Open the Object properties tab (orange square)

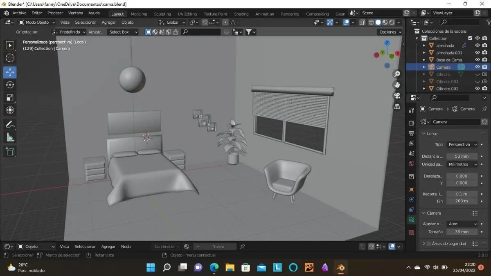click(412, 189)
